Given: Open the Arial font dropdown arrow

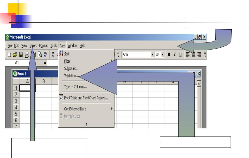Looking at the screenshot, I should 152,55.
